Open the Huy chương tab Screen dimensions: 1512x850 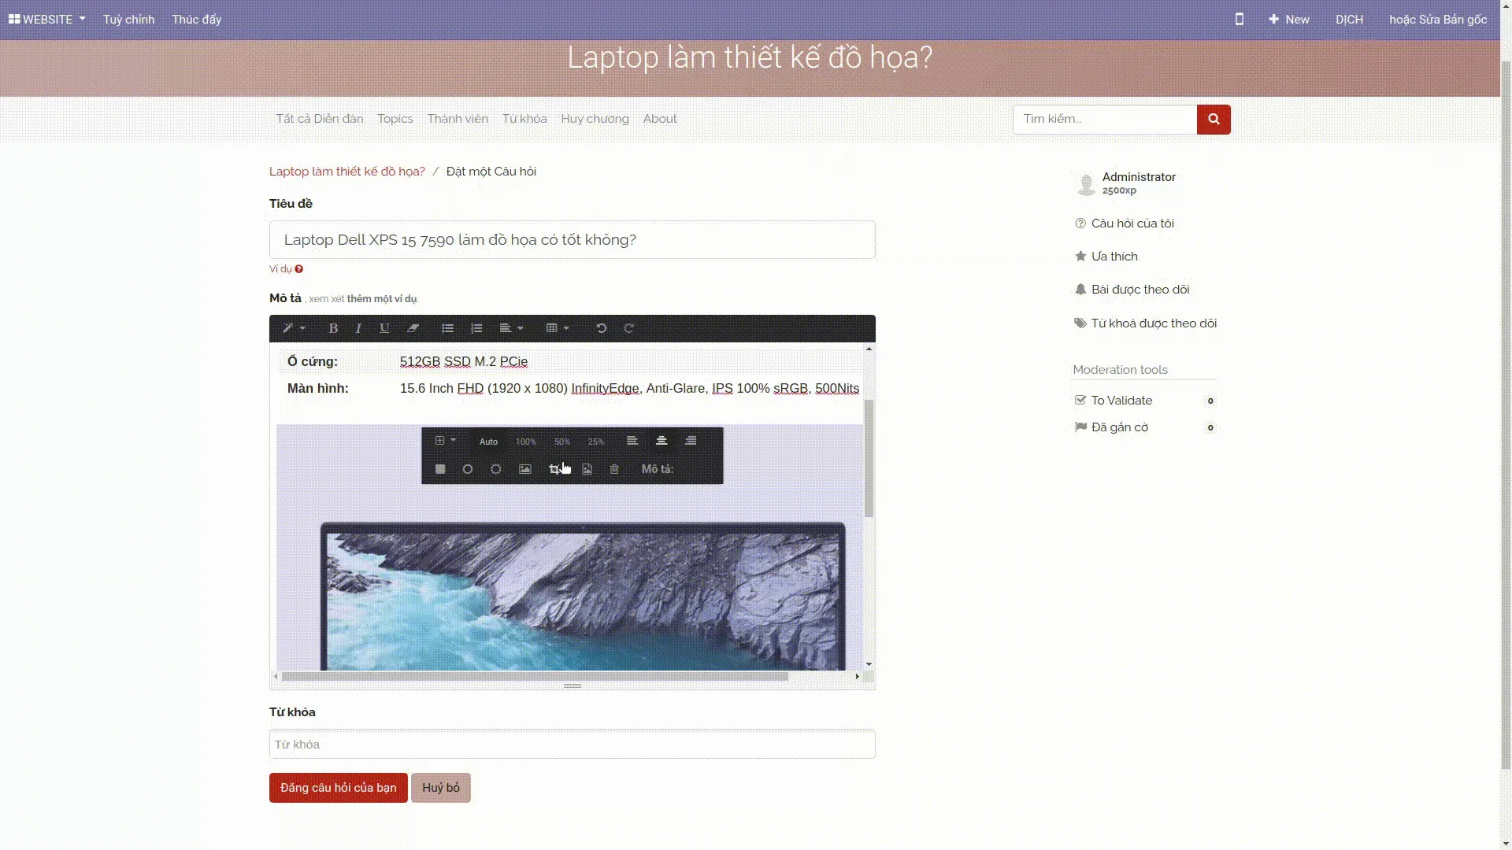tap(595, 119)
